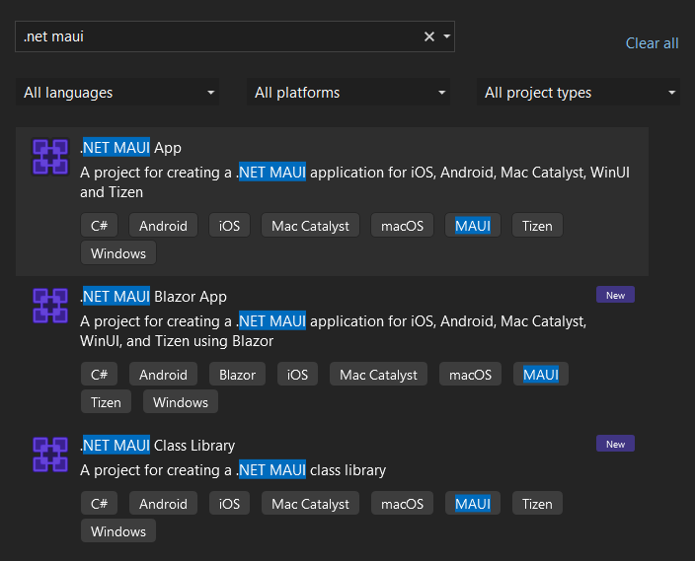This screenshot has height=561, width=695.
Task: Click the Android tag under Class Library
Action: click(x=163, y=504)
